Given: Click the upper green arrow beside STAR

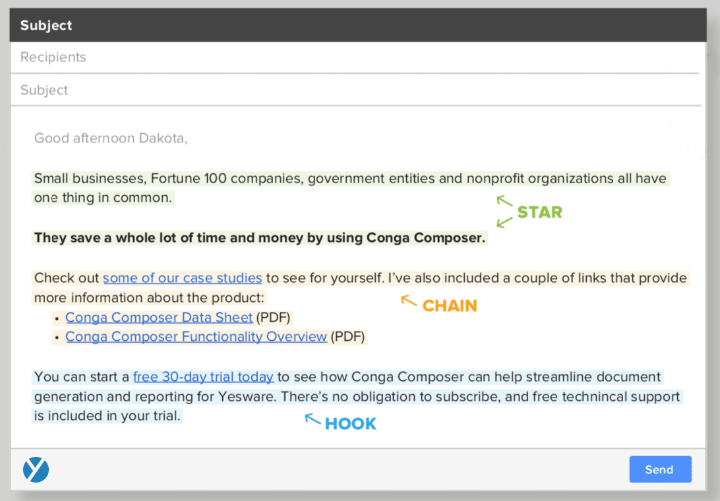Looking at the screenshot, I should [504, 200].
